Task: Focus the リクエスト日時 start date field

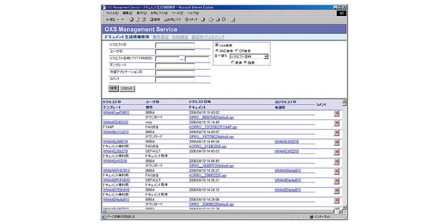Action: pyautogui.click(x=167, y=59)
